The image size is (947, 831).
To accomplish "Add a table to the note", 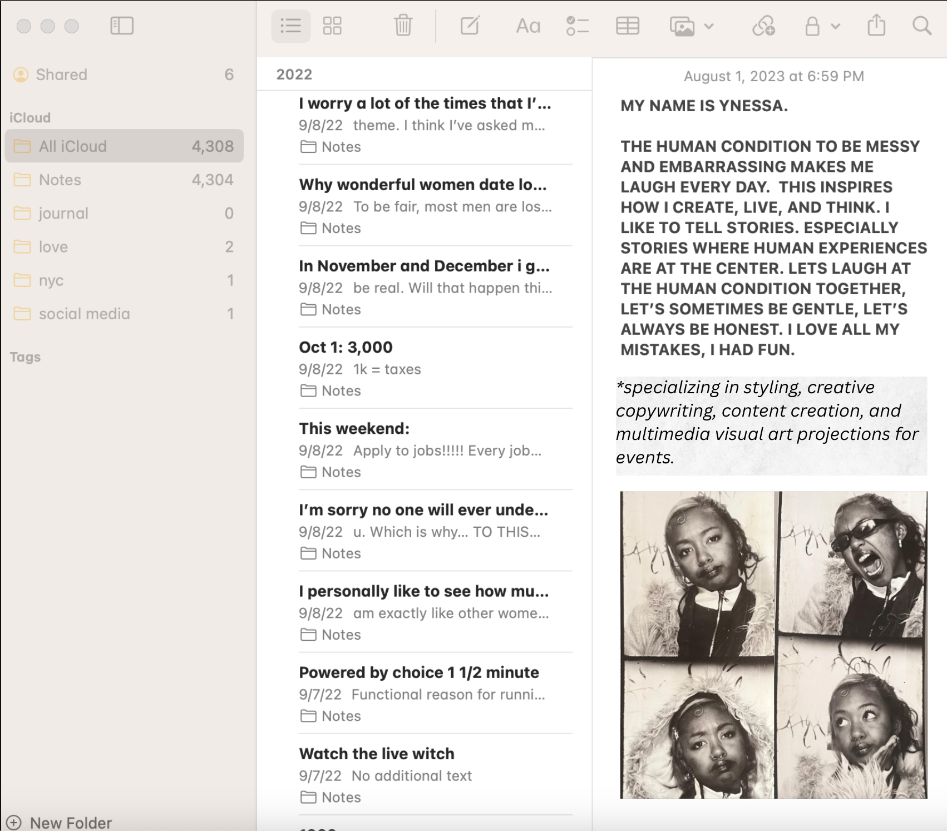I will click(x=627, y=26).
